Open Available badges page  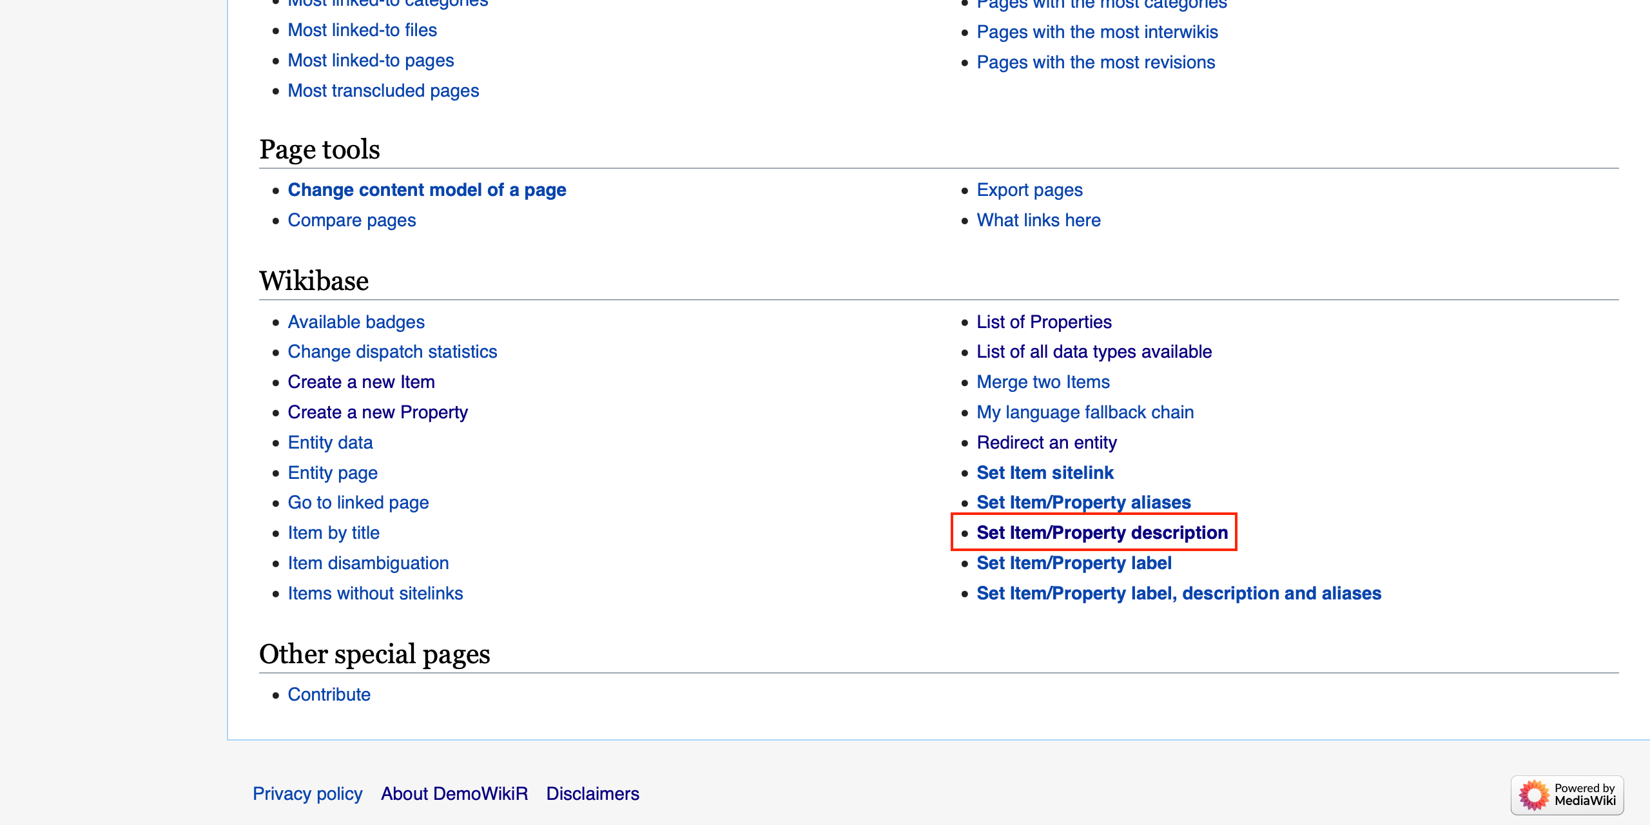click(356, 322)
